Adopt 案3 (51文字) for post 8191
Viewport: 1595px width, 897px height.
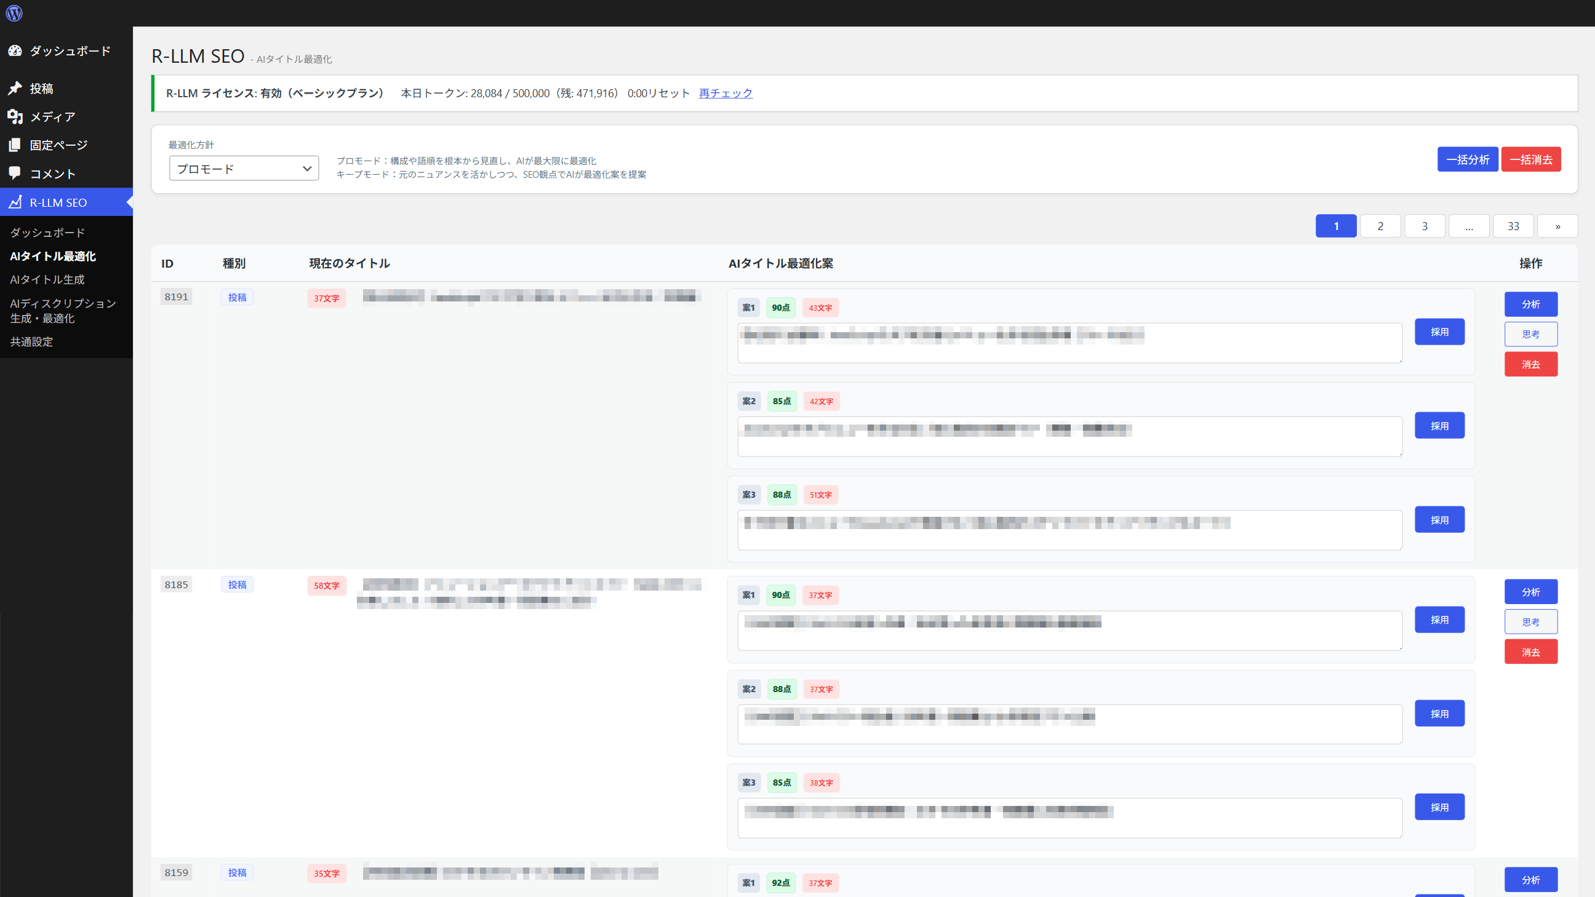[x=1439, y=520]
